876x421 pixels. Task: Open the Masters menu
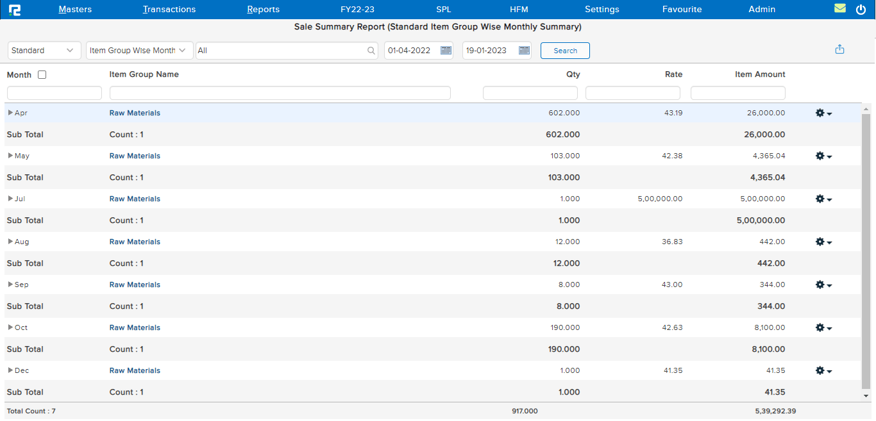(75, 10)
